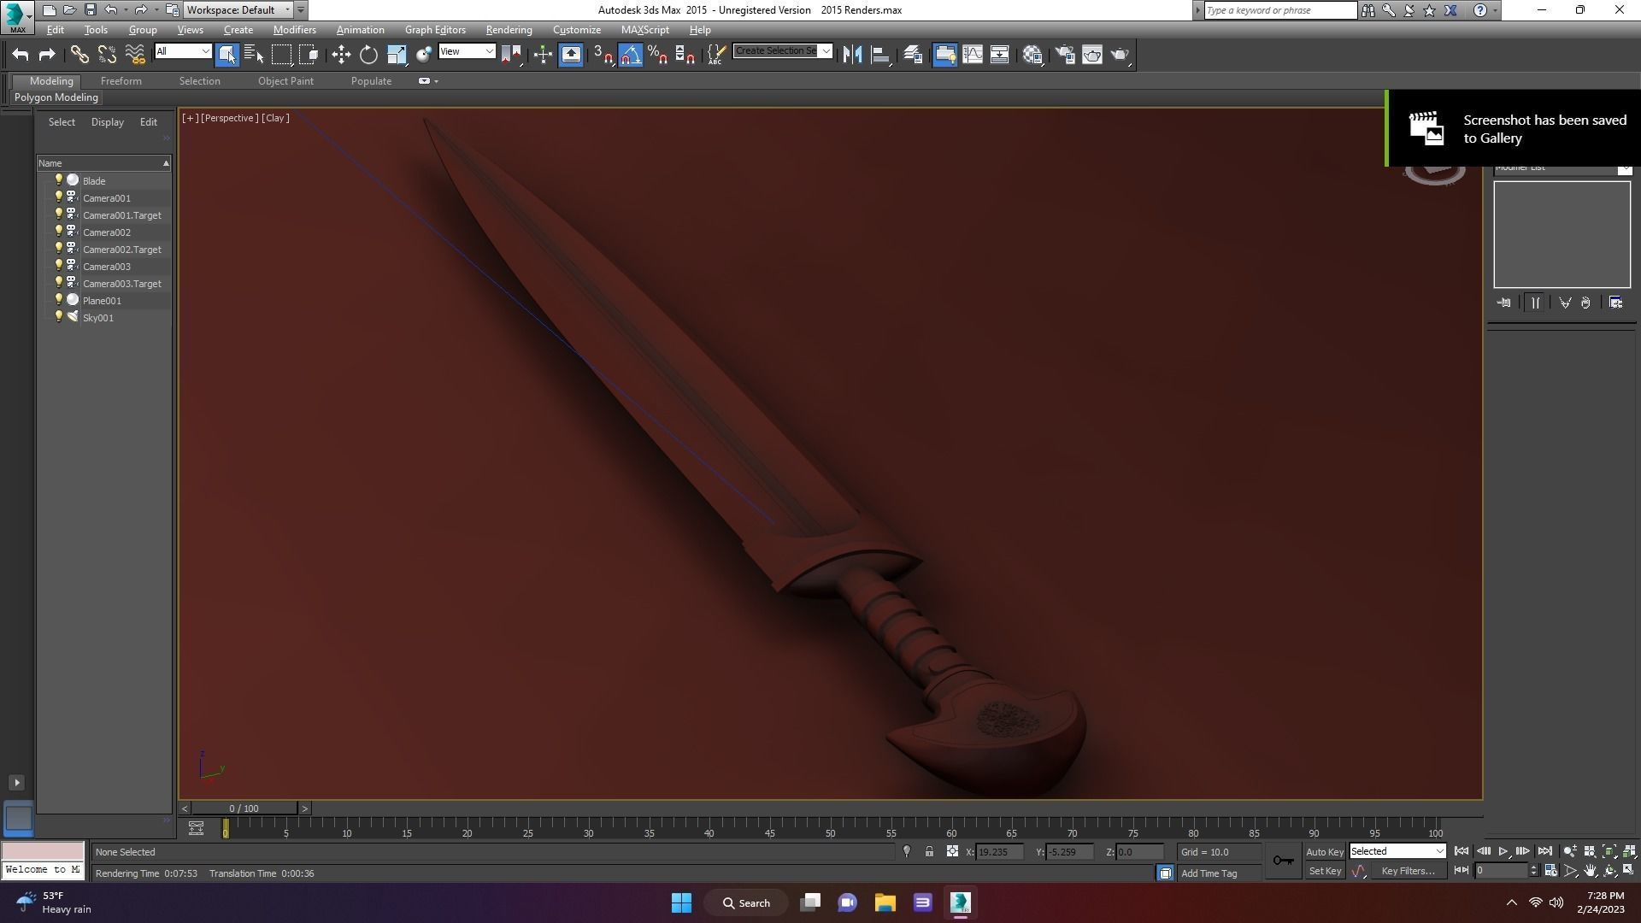Open the Modifiers menu
1641x923 pixels.
[x=295, y=30]
